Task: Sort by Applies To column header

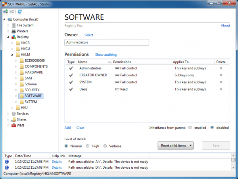Action: 193,62
